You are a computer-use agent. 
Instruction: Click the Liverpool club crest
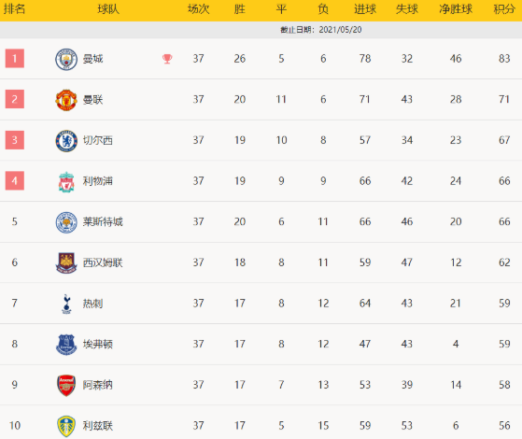click(x=66, y=182)
